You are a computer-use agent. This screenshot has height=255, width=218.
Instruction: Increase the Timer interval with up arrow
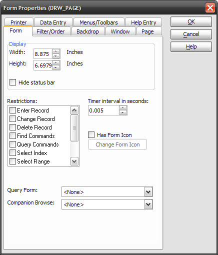(x=123, y=108)
